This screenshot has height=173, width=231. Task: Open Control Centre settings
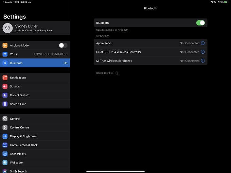[x=35, y=127]
